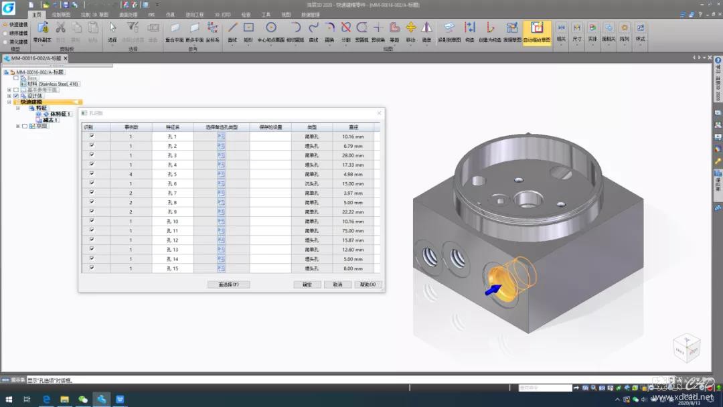This screenshot has height=407, width=723.
Task: Expand the 草图 node in the tree
Action: click(x=18, y=126)
